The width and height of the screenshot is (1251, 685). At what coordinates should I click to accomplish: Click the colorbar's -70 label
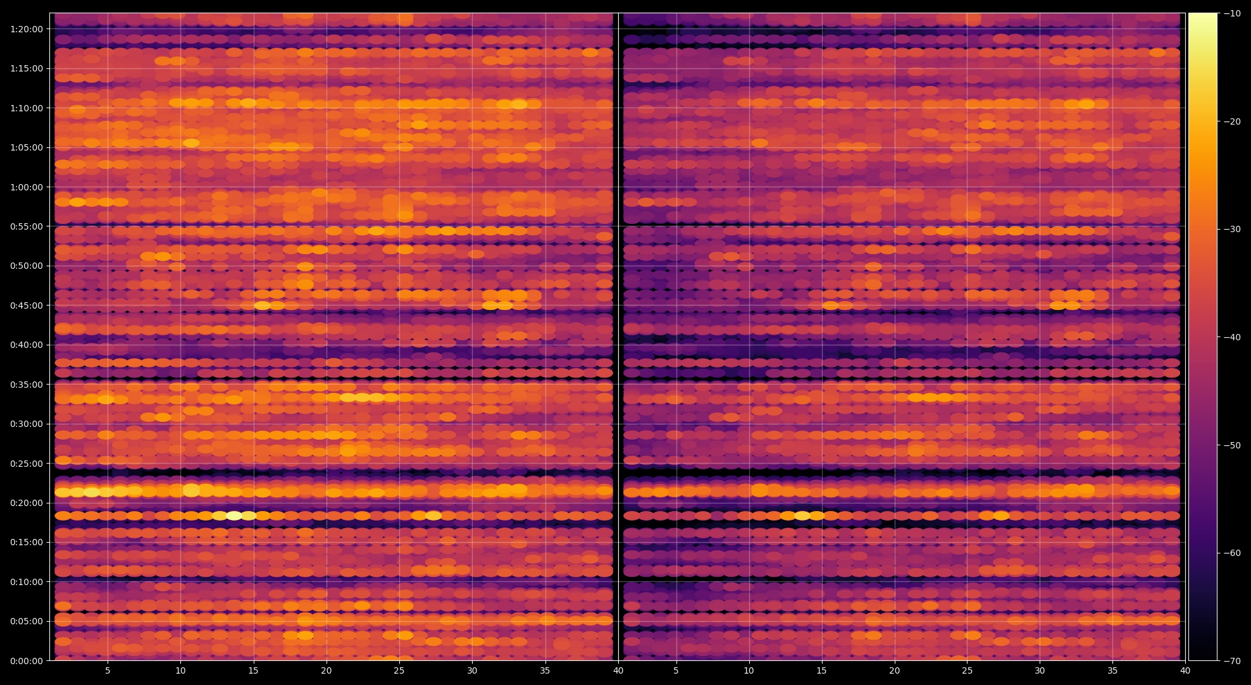[x=1232, y=661]
